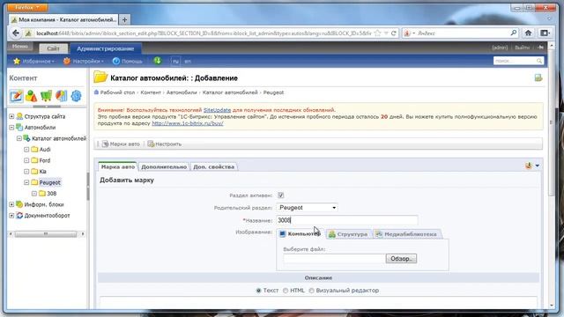Bookmark the page with the star icon

(377, 33)
